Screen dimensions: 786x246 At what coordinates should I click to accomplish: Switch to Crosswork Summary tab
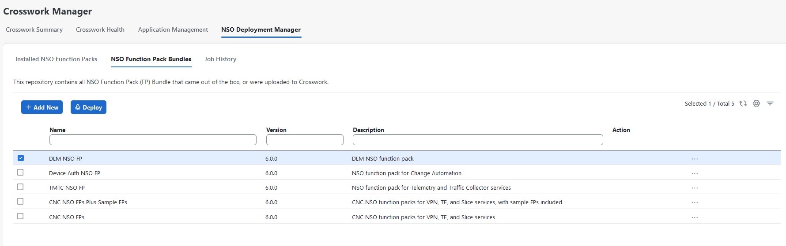[x=34, y=29]
